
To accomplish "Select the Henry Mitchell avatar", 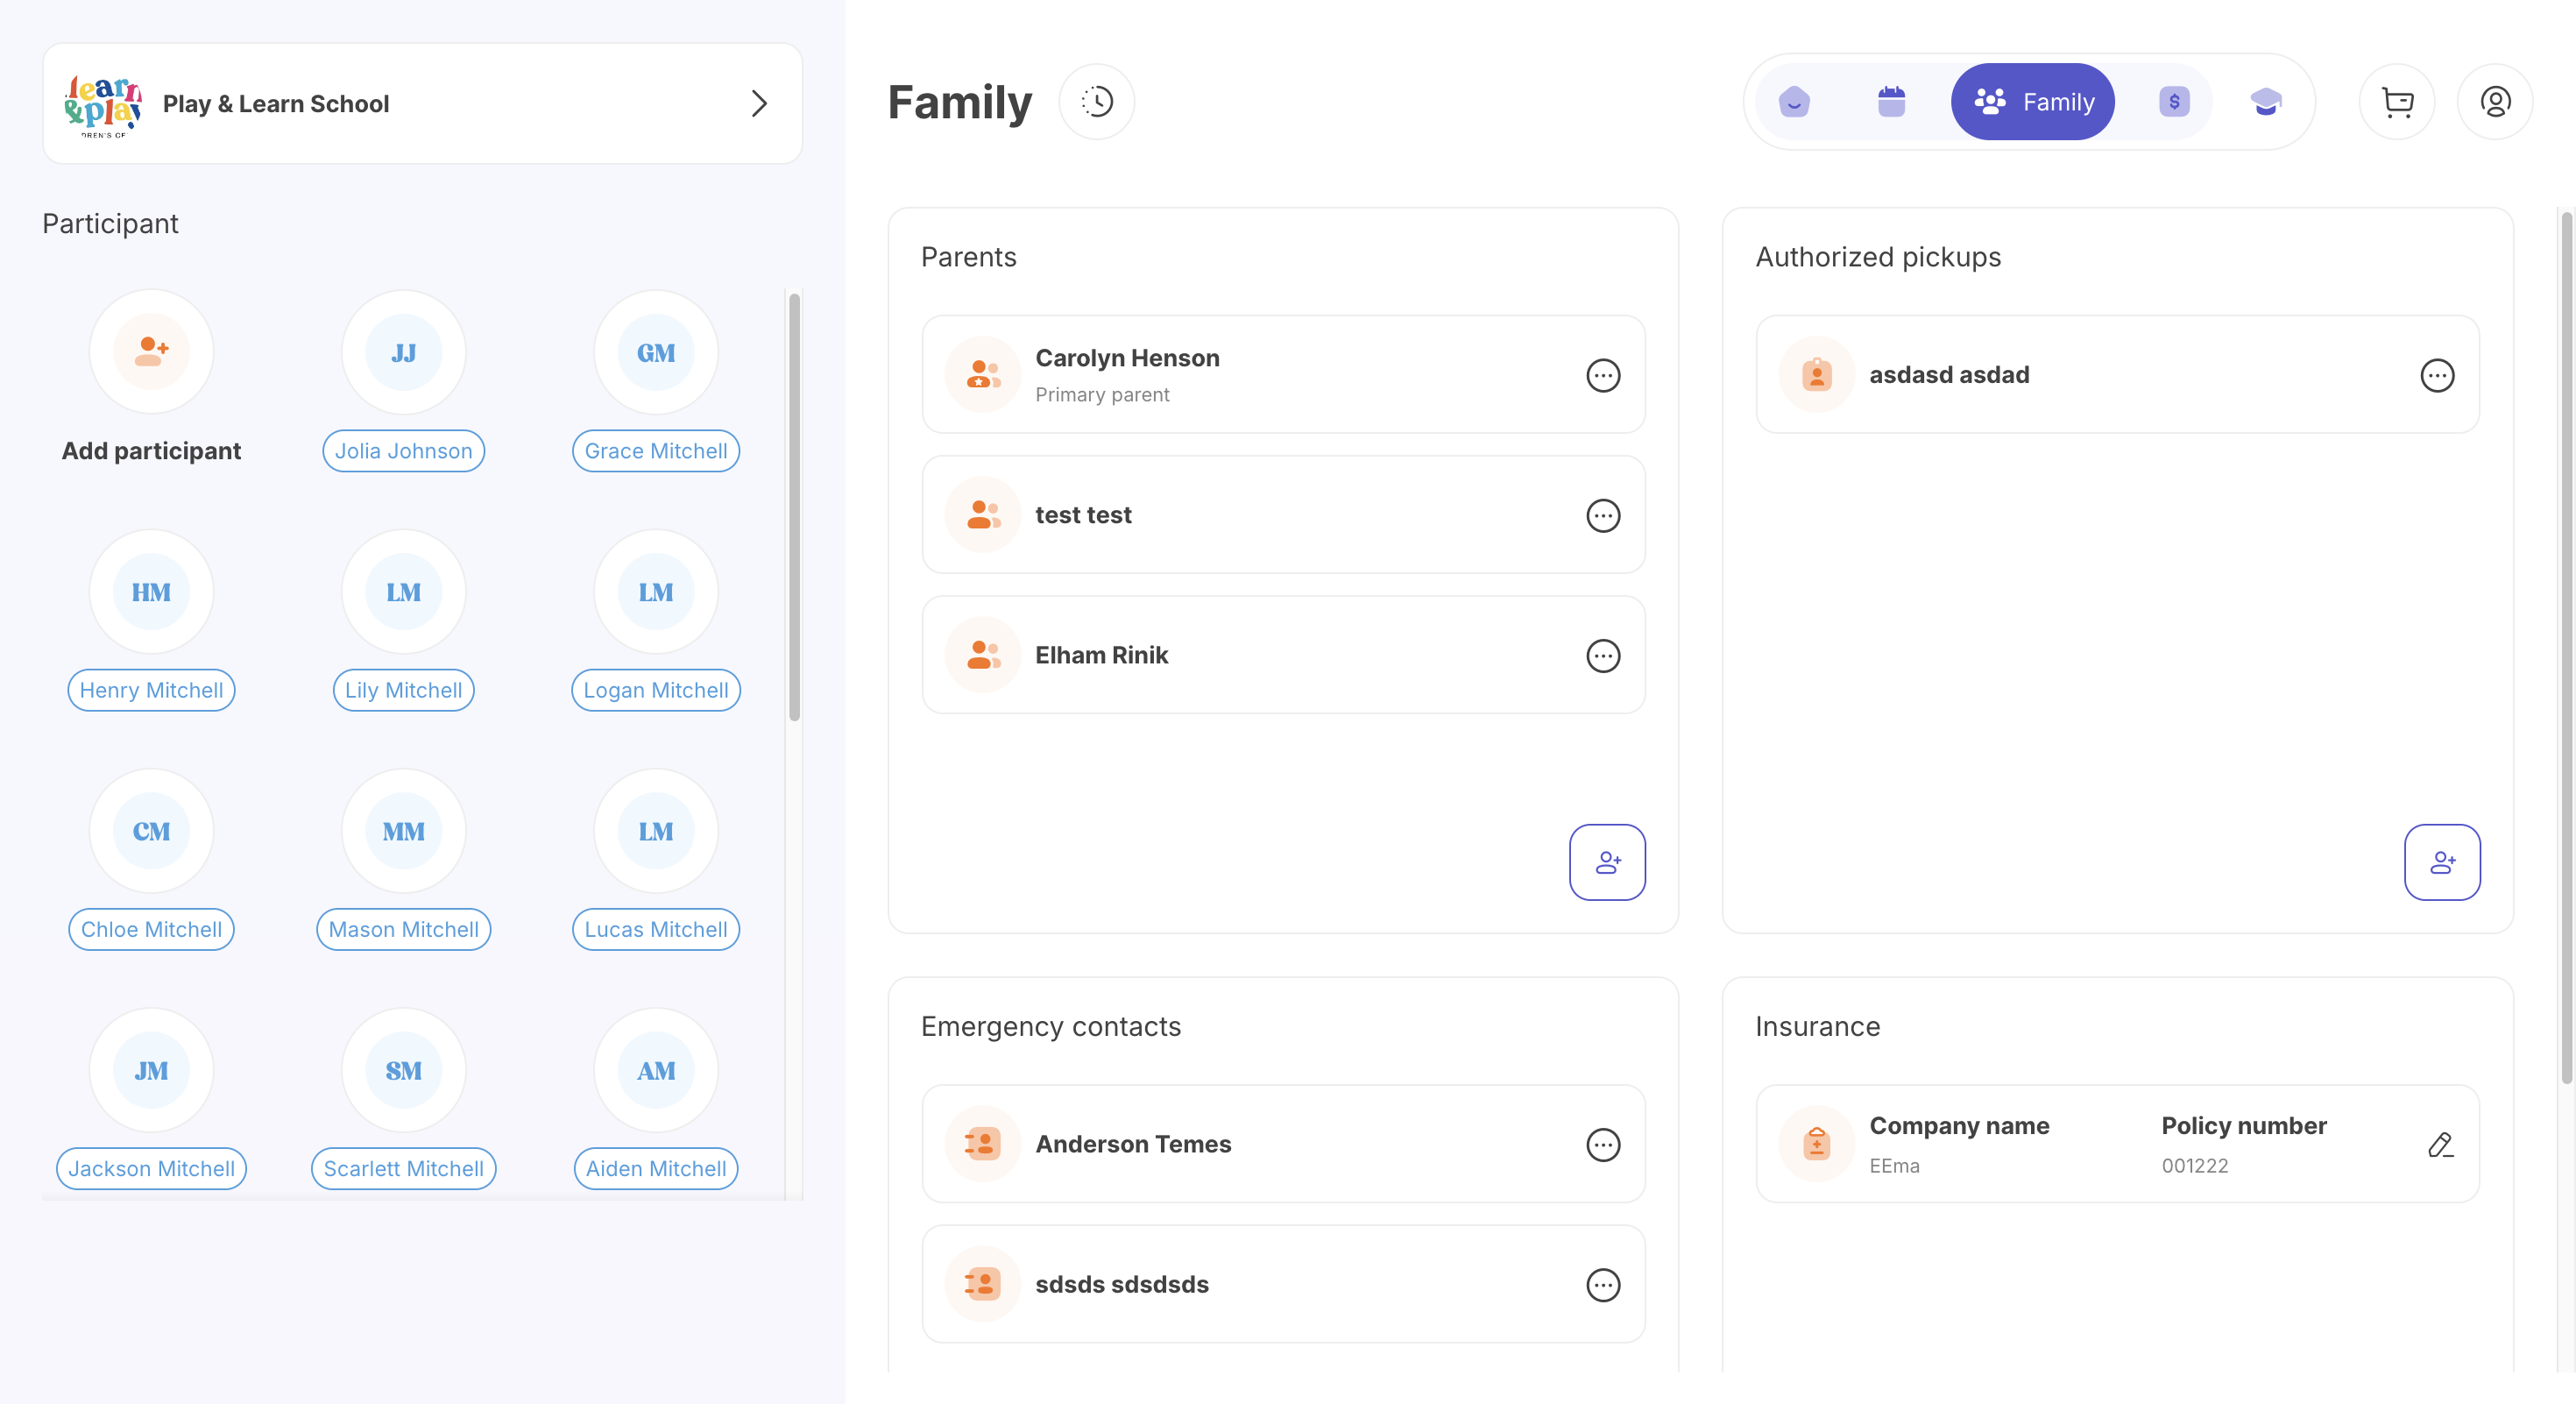I will 151,592.
